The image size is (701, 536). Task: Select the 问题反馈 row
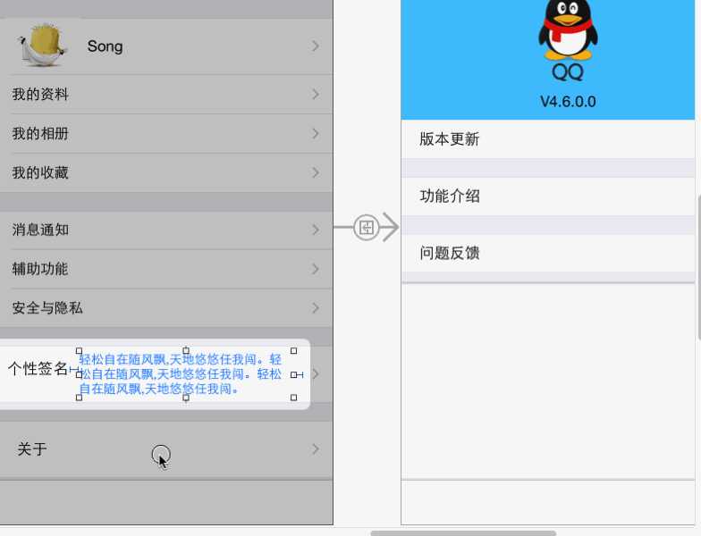[x=548, y=254]
